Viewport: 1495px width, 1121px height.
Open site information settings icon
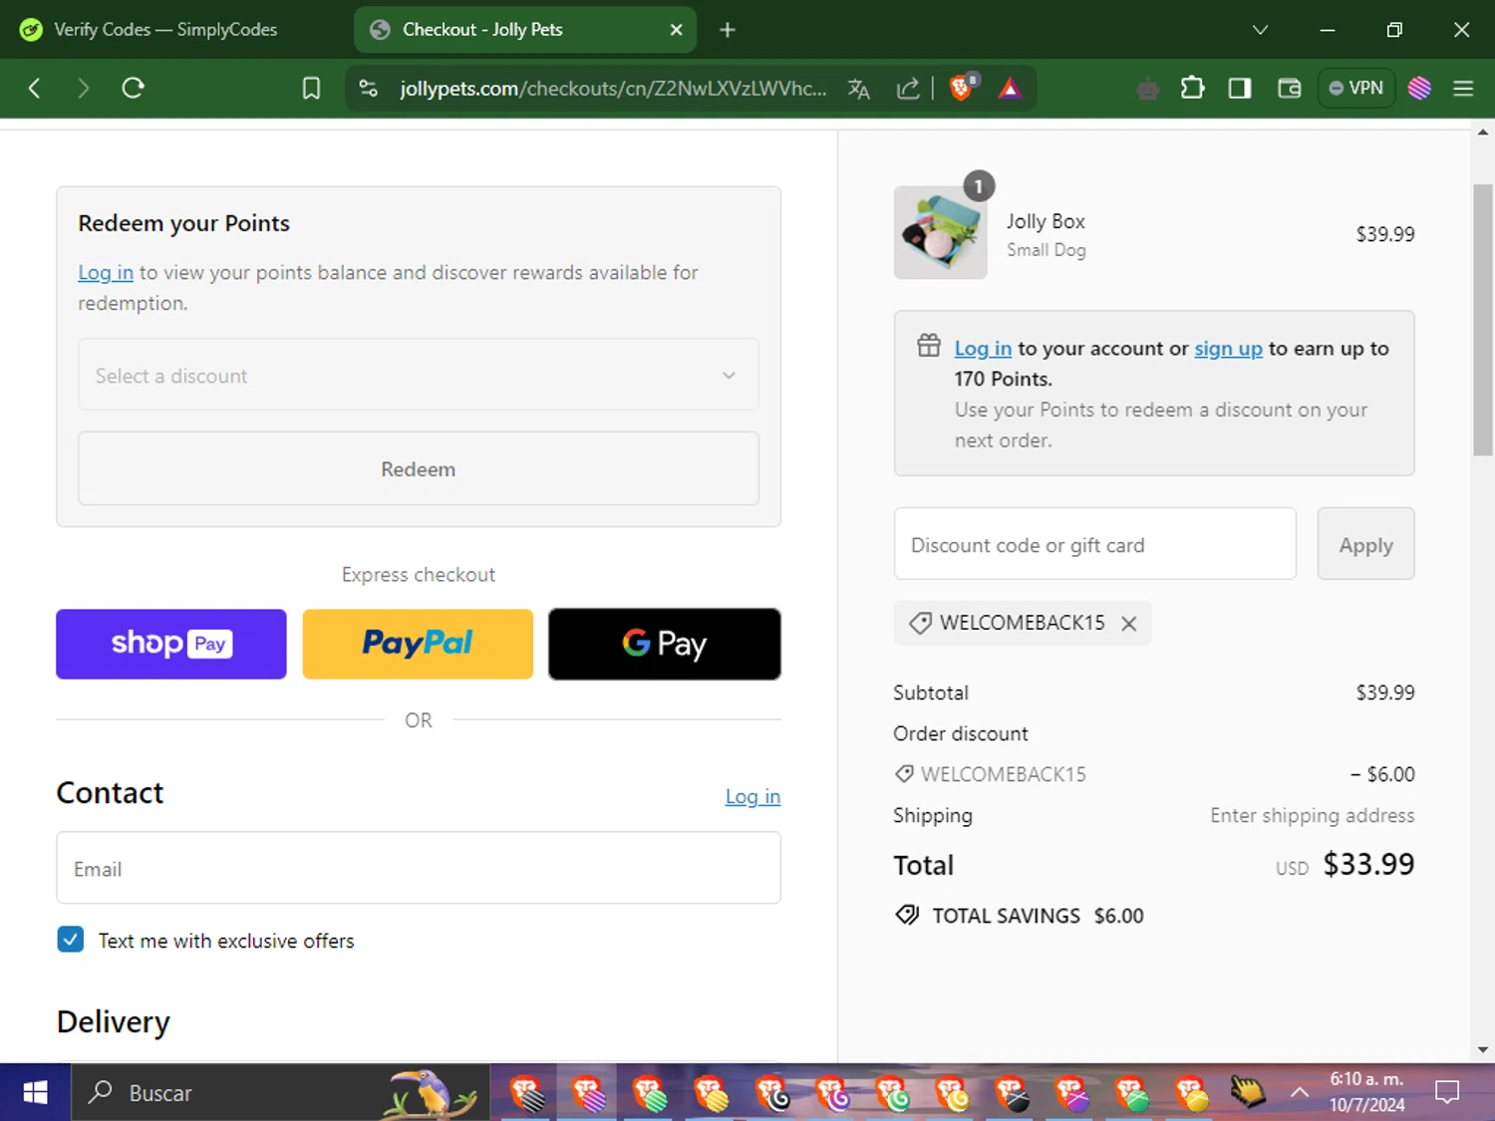pyautogui.click(x=368, y=89)
